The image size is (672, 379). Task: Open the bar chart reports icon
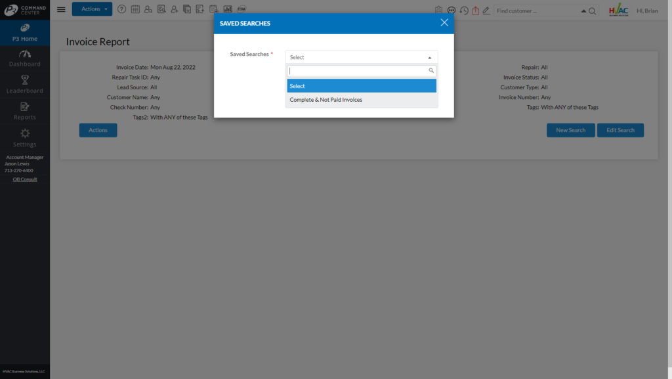(x=228, y=9)
